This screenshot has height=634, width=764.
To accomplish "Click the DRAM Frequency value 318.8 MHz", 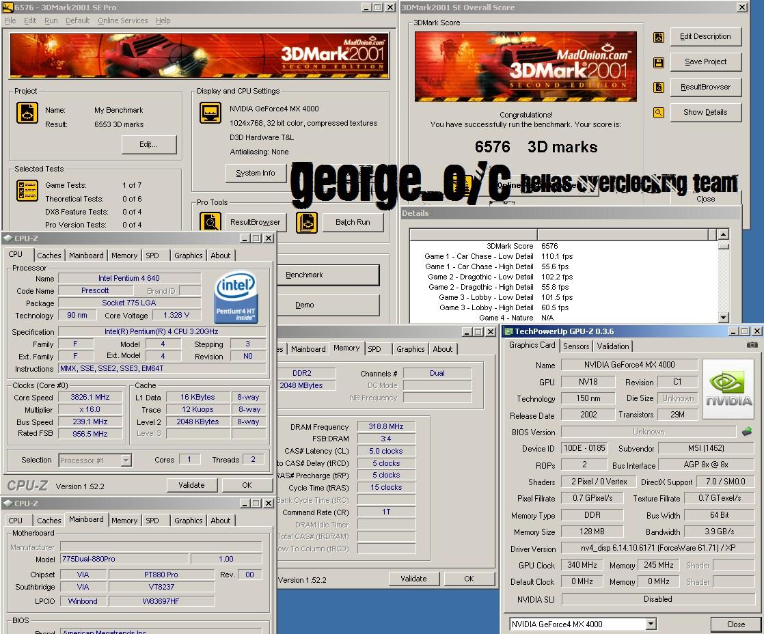I will coord(386,426).
